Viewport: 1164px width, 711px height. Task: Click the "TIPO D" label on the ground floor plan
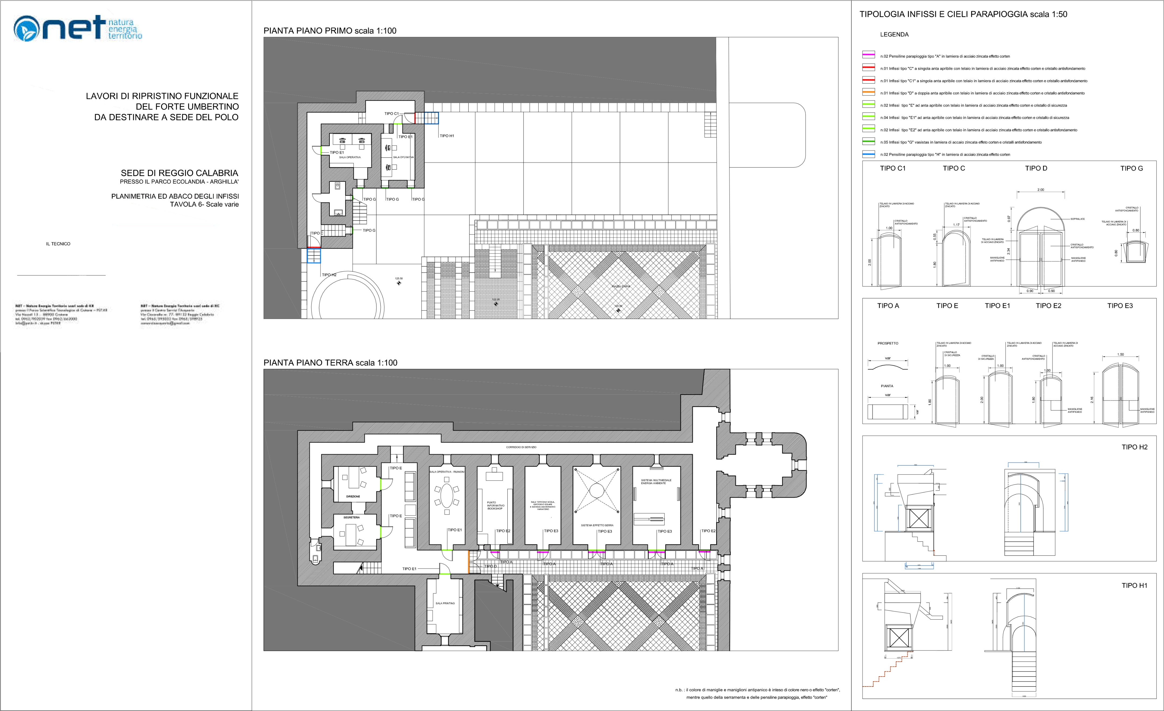[x=490, y=566]
